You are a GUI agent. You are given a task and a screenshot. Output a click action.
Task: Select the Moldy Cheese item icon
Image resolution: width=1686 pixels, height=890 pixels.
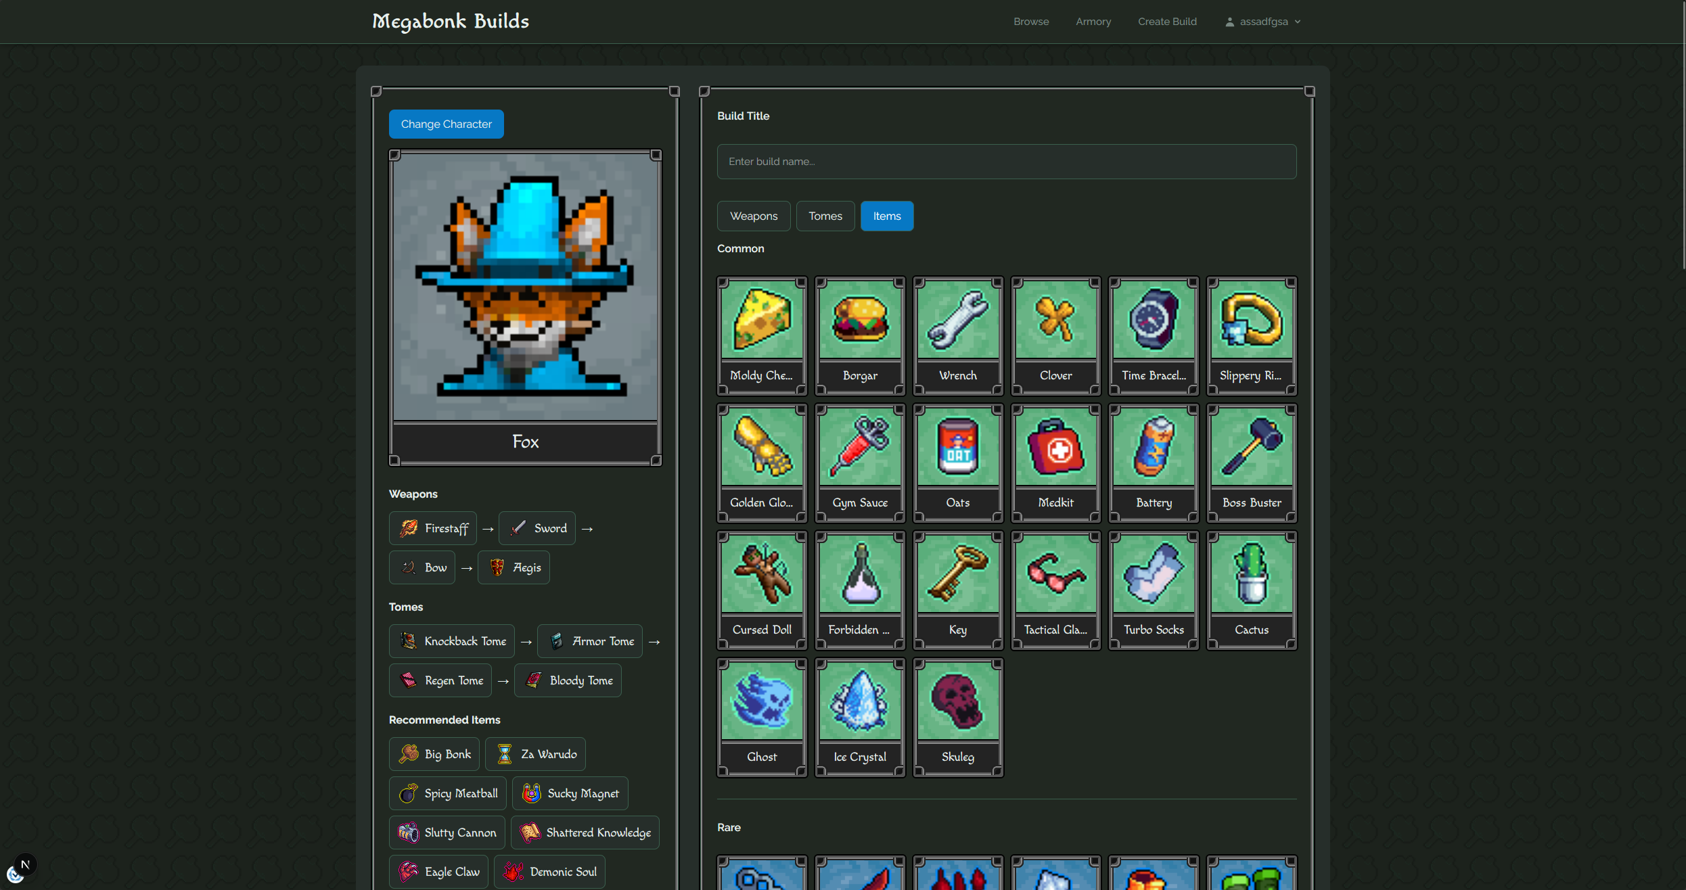click(762, 320)
